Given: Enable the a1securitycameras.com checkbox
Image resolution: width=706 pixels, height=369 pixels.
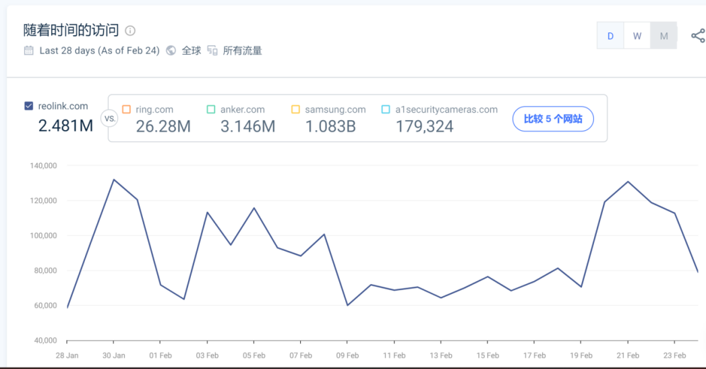Looking at the screenshot, I should 386,109.
